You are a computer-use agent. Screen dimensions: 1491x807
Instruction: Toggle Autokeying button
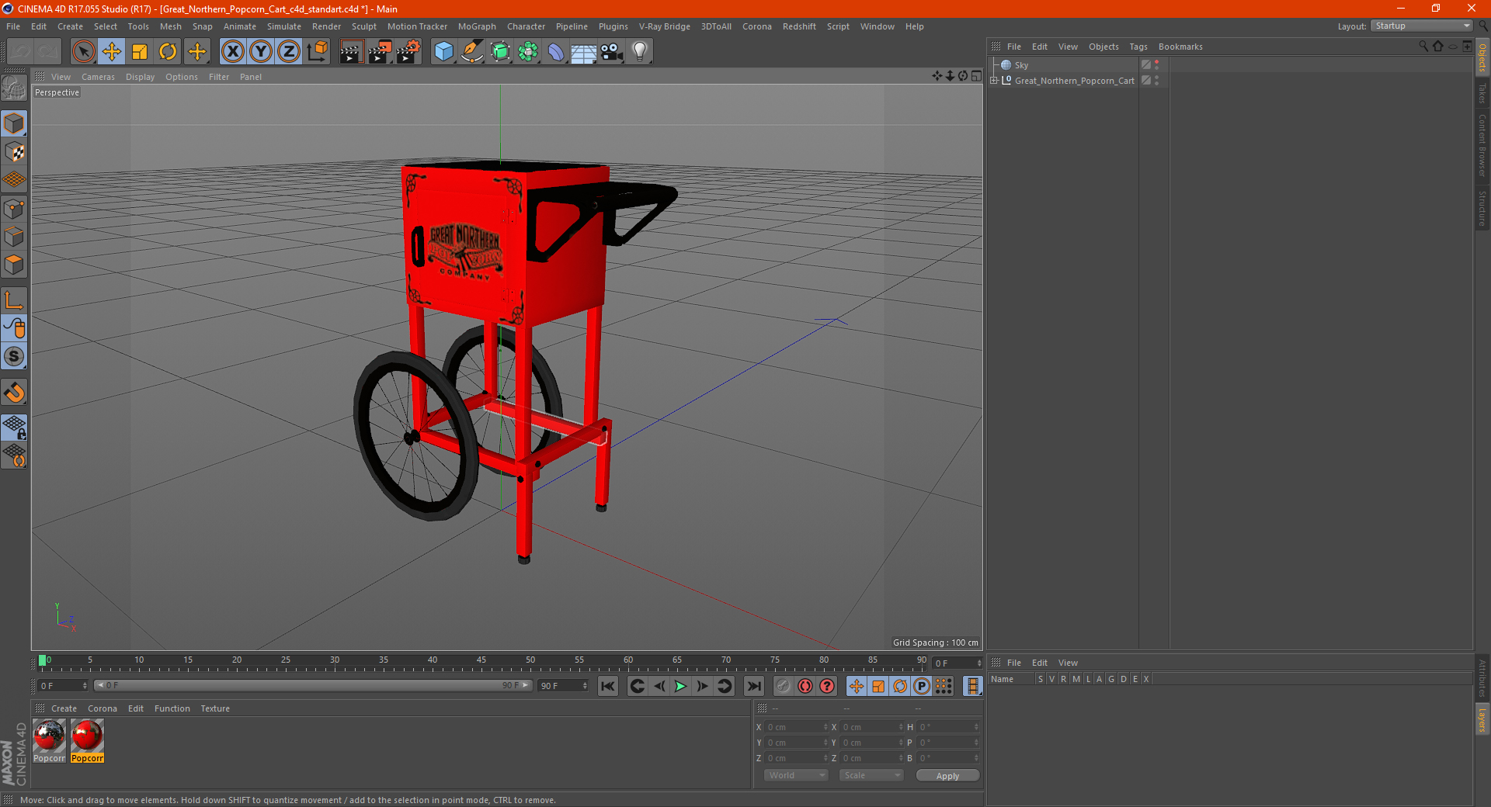[805, 686]
